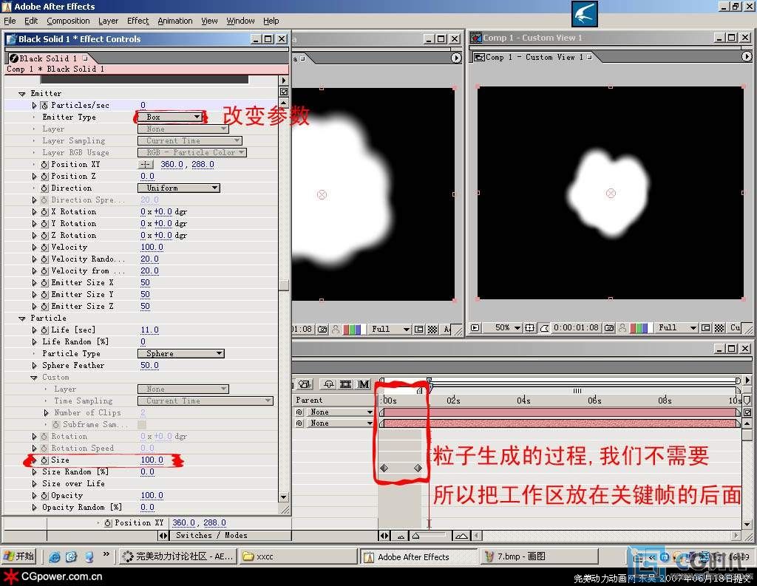Click the Position XY crosshair picker
Screen dimensions: 757x586
click(146, 165)
